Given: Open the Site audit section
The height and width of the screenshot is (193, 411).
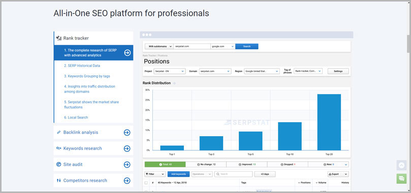Looking at the screenshot, I should click(93, 165).
